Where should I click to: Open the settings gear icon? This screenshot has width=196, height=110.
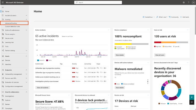click(x=184, y=2)
